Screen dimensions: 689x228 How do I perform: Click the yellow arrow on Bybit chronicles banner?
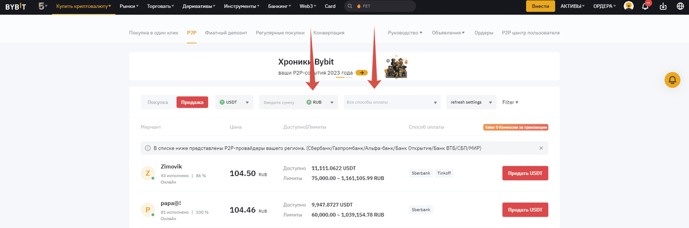361,73
